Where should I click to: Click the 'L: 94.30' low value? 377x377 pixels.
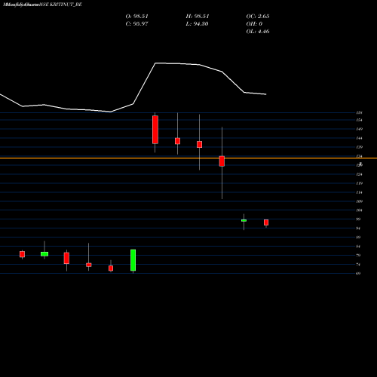(x=197, y=24)
